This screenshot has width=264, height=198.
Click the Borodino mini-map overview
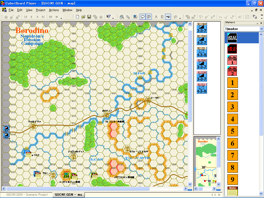205,163
